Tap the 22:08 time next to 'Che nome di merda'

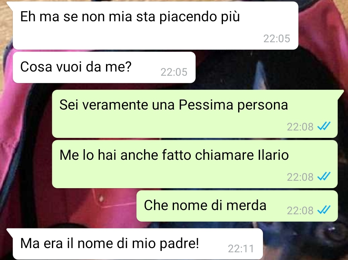(300, 210)
